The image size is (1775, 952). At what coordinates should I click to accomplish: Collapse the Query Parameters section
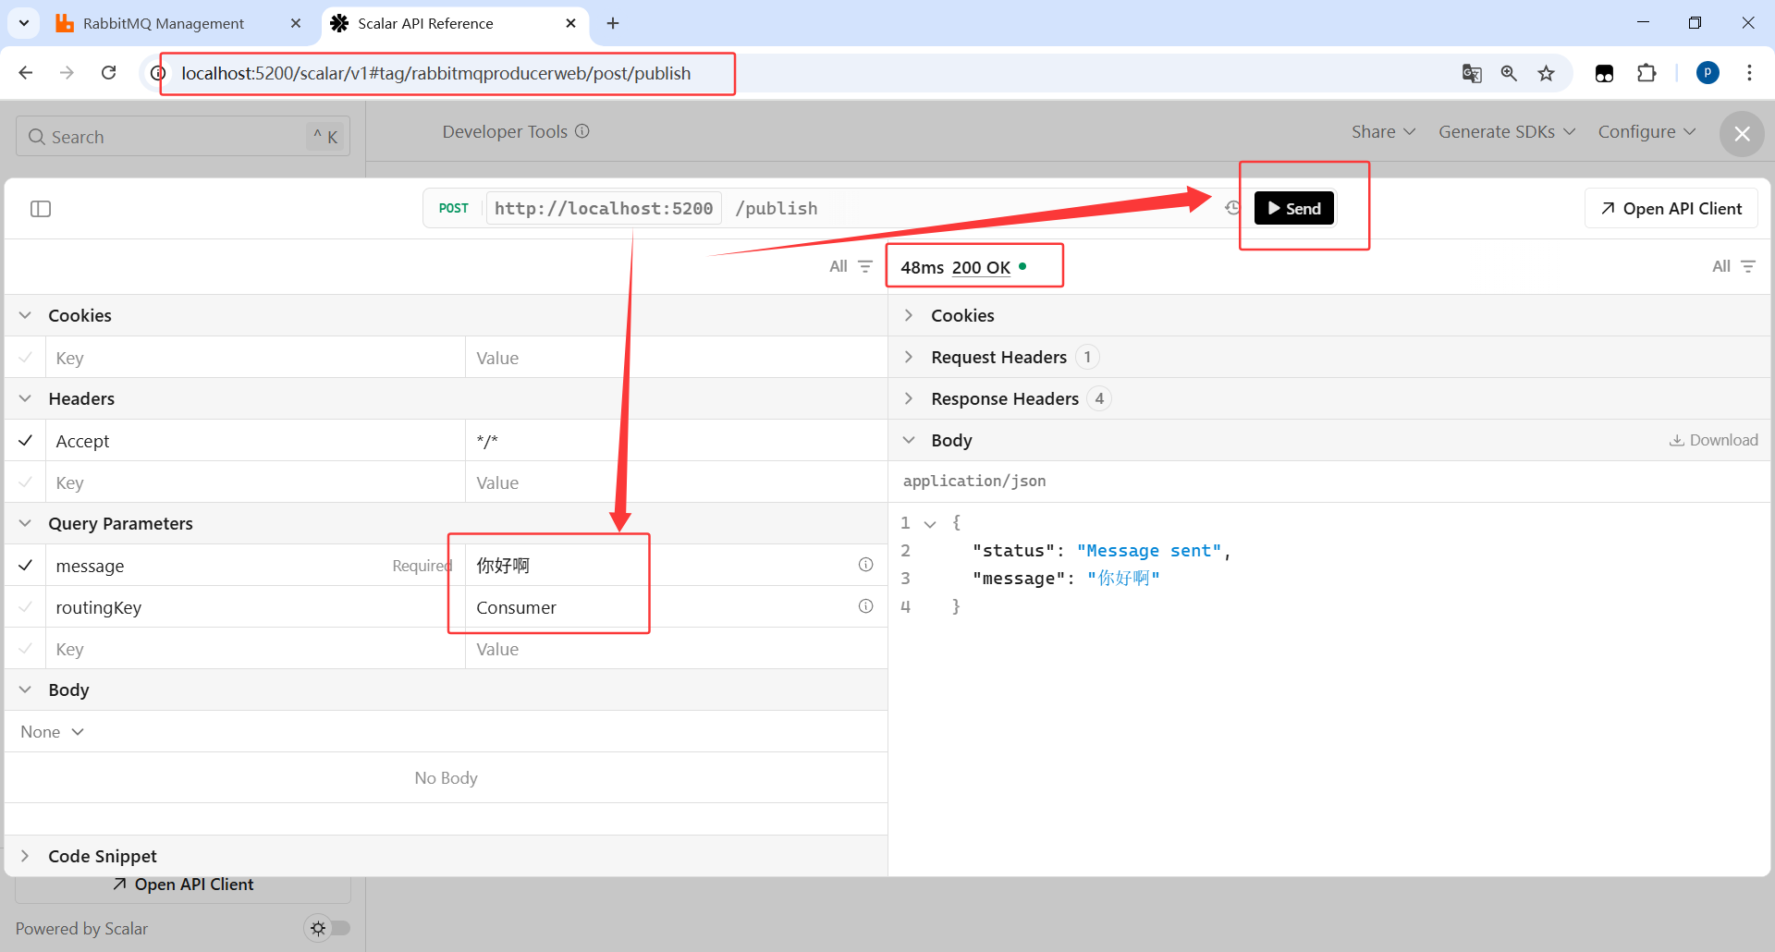25,523
